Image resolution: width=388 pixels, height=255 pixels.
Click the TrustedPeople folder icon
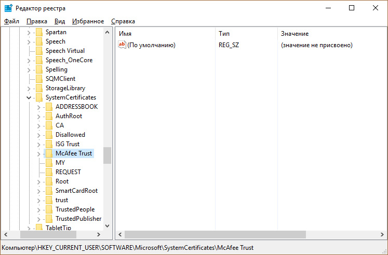coord(49,209)
